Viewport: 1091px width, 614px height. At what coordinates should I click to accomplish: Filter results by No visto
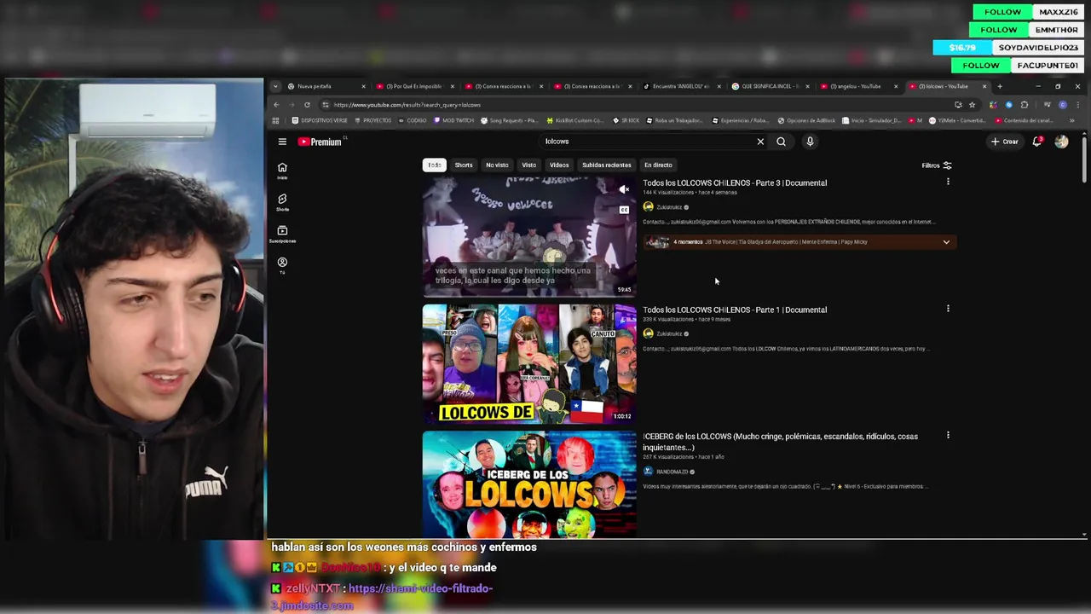pos(497,165)
